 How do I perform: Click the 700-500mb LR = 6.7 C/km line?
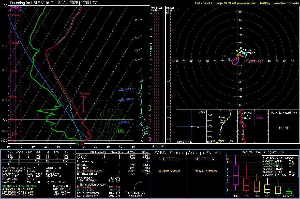point(18,194)
